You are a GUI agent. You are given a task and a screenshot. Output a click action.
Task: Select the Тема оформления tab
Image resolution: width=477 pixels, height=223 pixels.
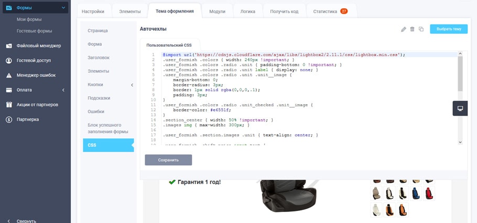click(x=175, y=11)
